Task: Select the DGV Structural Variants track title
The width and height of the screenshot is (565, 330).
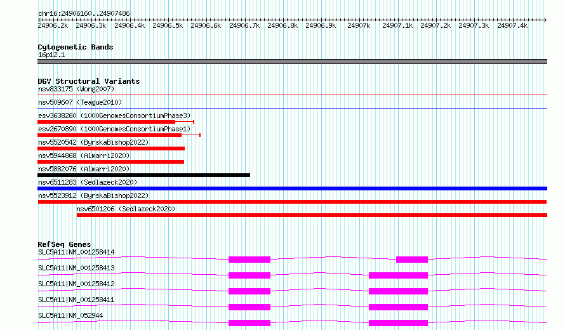Action: click(89, 81)
